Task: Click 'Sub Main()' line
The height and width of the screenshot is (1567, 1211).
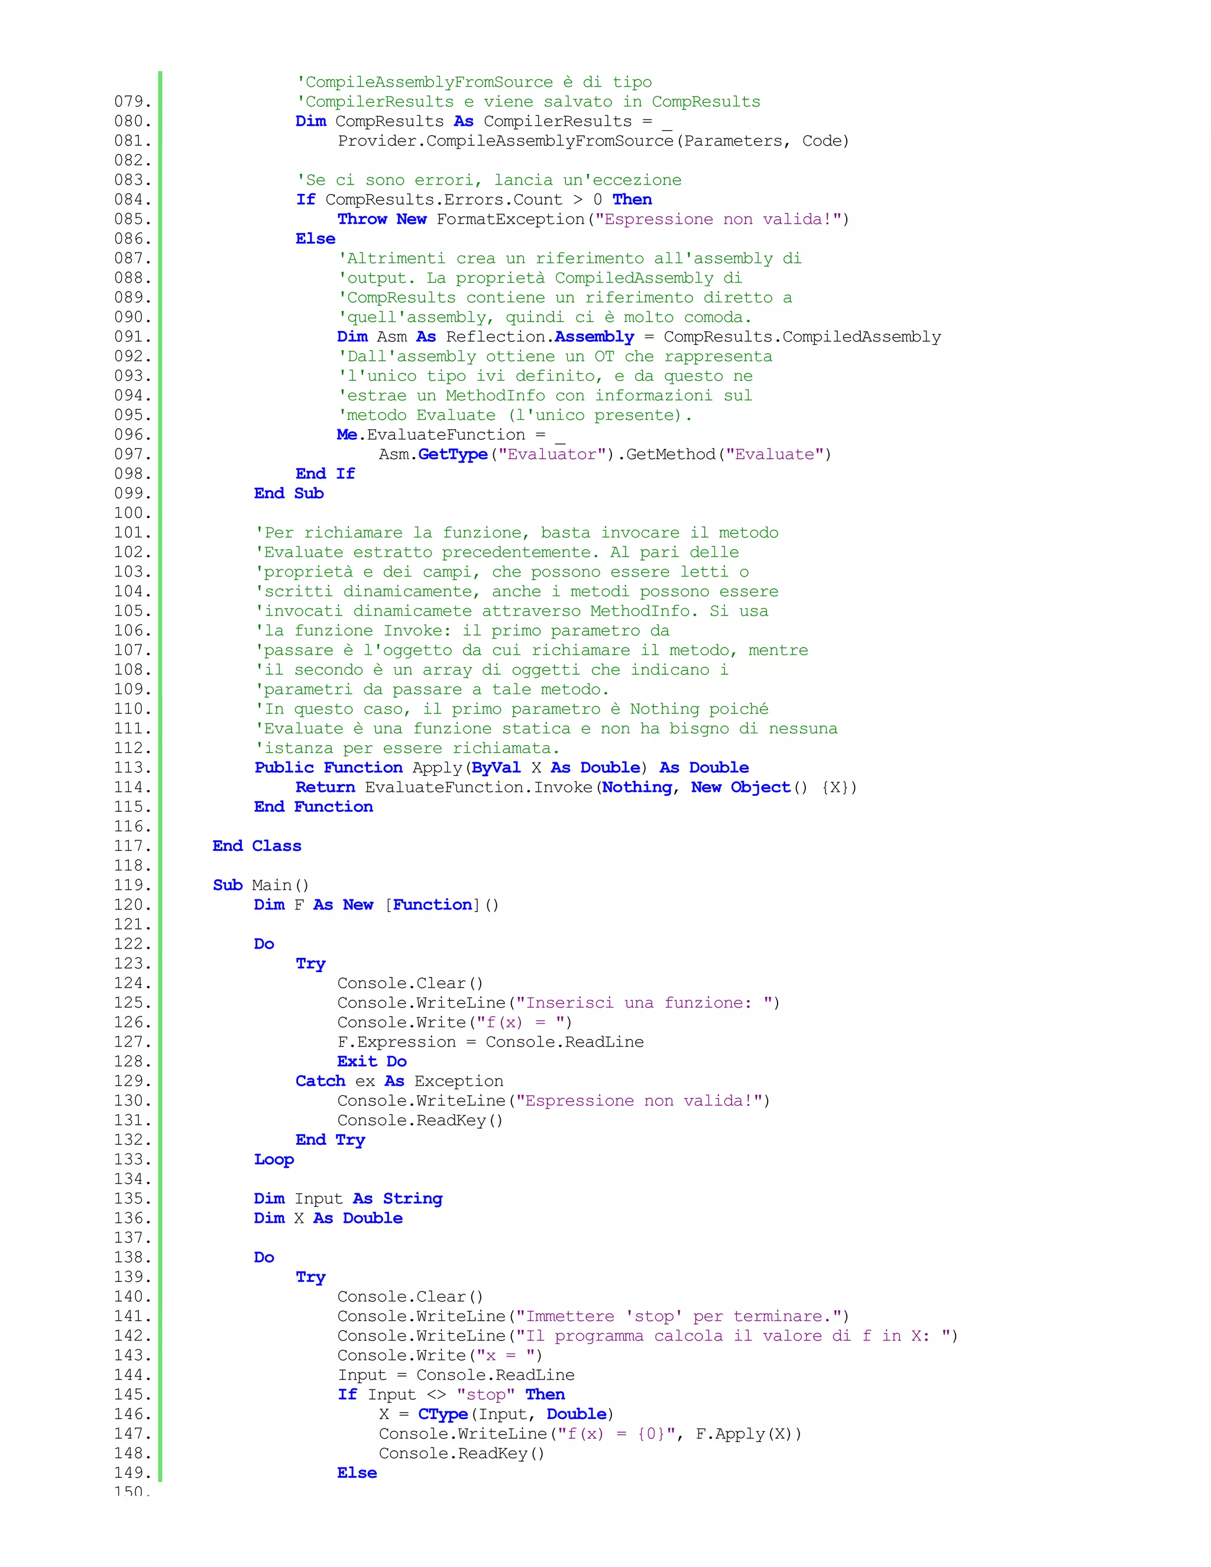Action: point(261,885)
